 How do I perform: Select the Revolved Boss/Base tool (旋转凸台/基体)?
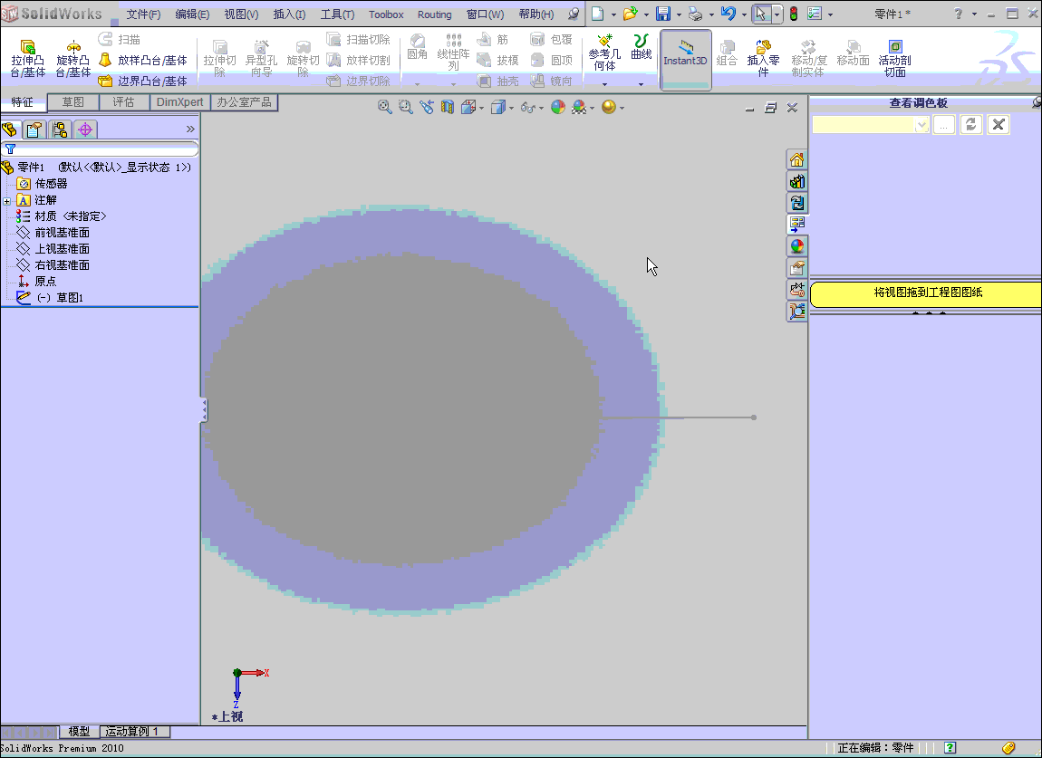pyautogui.click(x=73, y=59)
